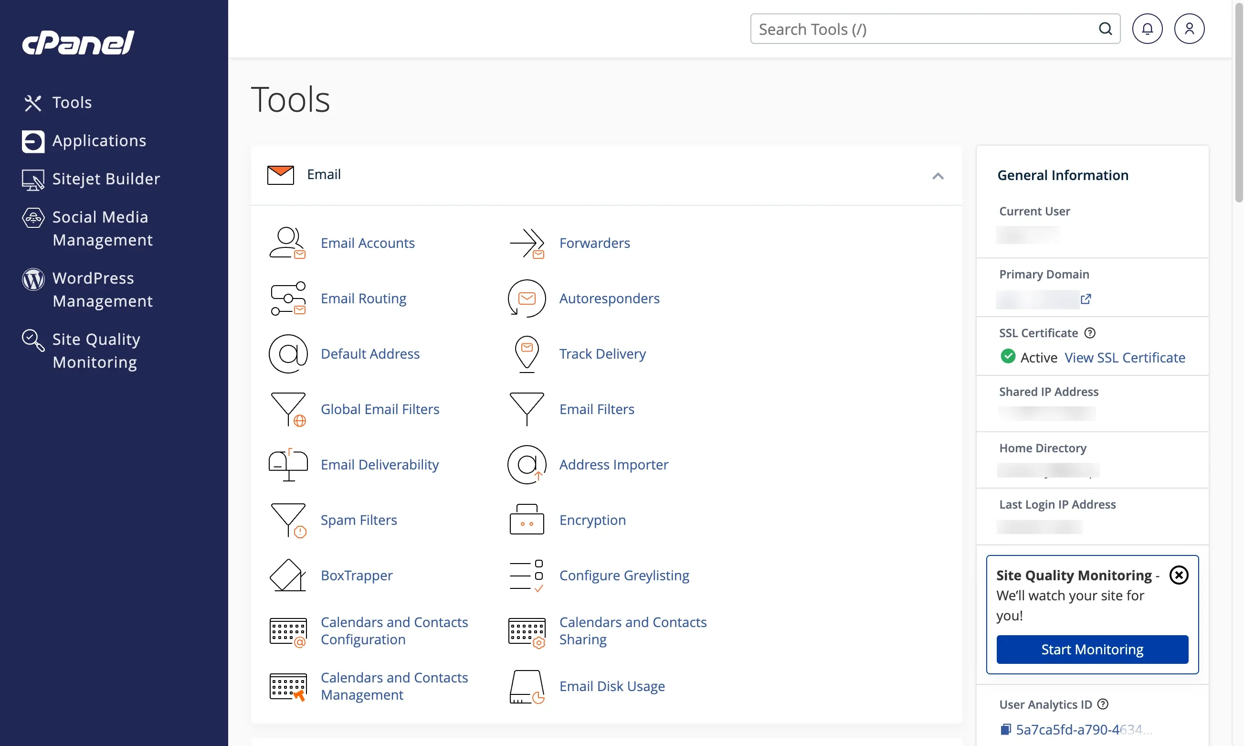Viewport: 1244px width, 746px height.
Task: Select Tools in the sidebar
Action: tap(72, 102)
